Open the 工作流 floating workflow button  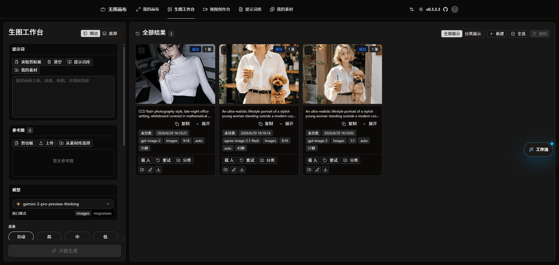tap(539, 150)
